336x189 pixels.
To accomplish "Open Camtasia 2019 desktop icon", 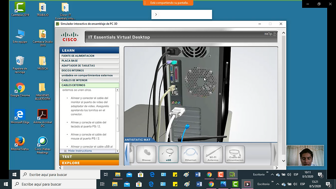I will click(20, 9).
